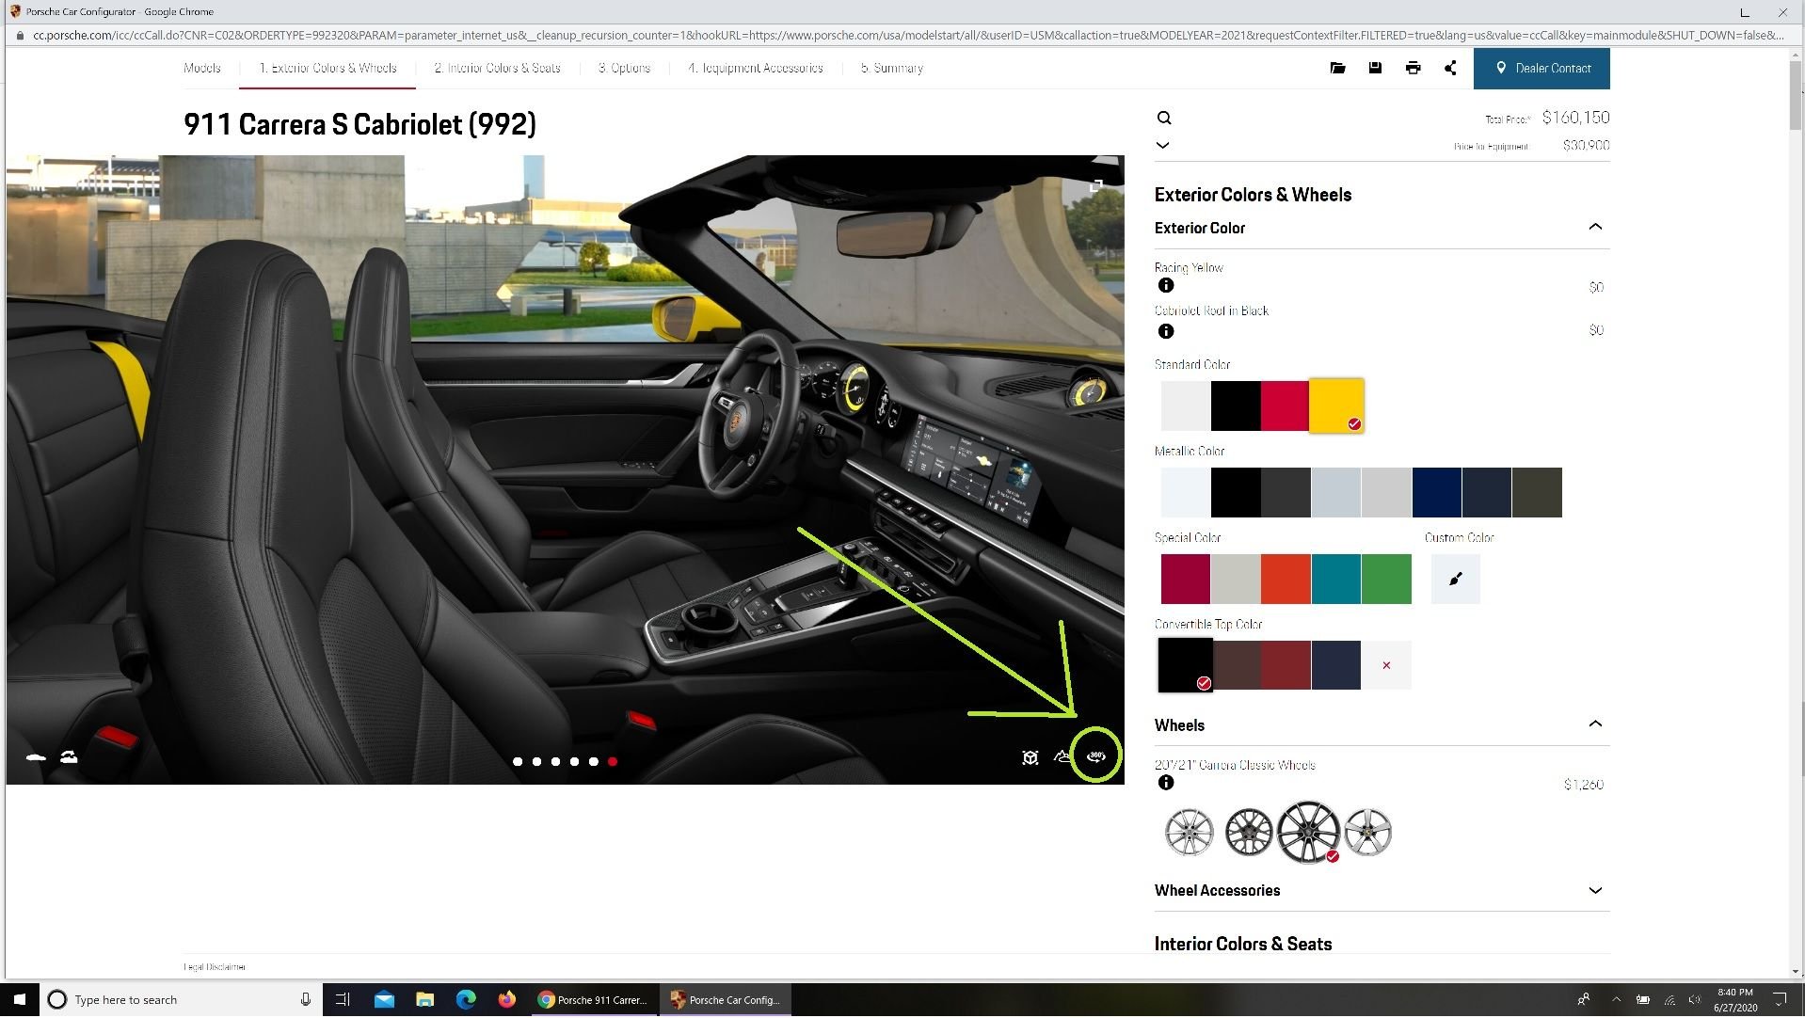Image resolution: width=1805 pixels, height=1018 pixels.
Task: Click the Dealer Contact button
Action: click(1541, 69)
